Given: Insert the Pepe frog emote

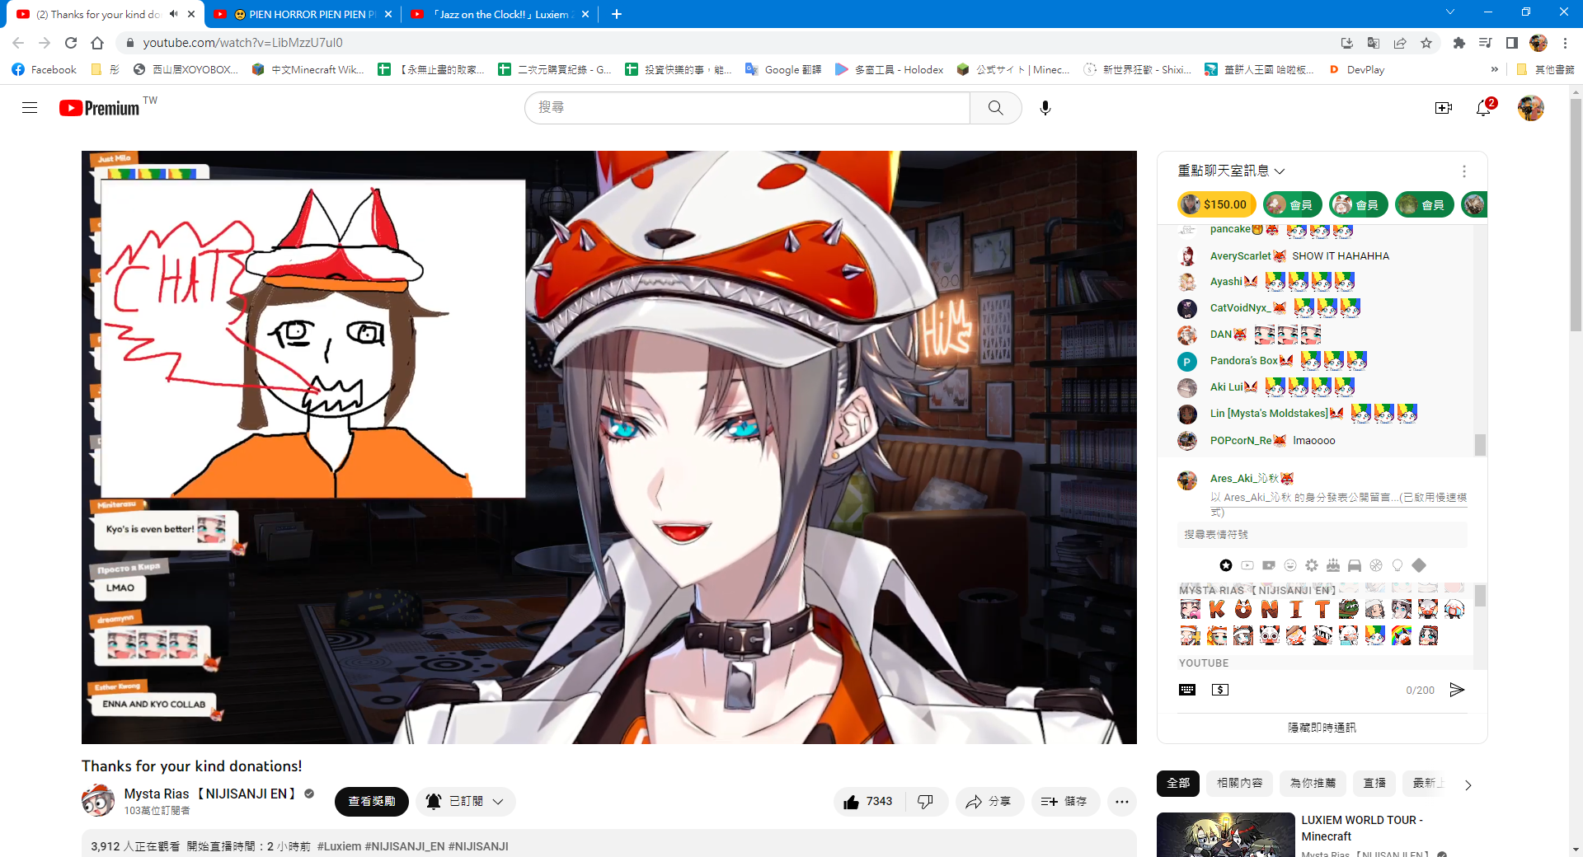Looking at the screenshot, I should click(x=1349, y=609).
